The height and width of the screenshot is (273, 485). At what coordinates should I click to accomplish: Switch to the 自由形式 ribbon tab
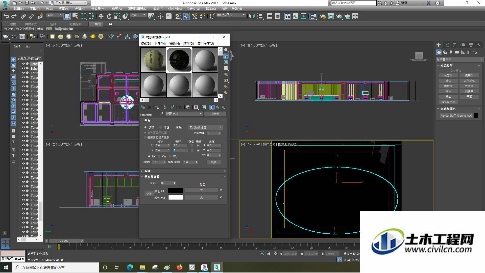pos(31,24)
